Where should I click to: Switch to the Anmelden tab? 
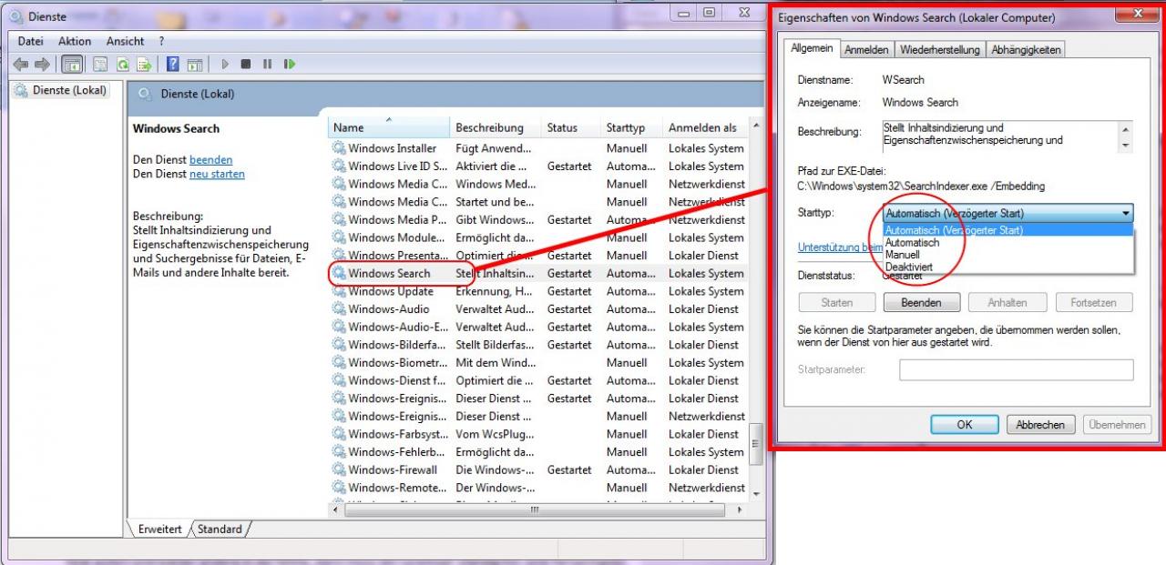coord(866,50)
